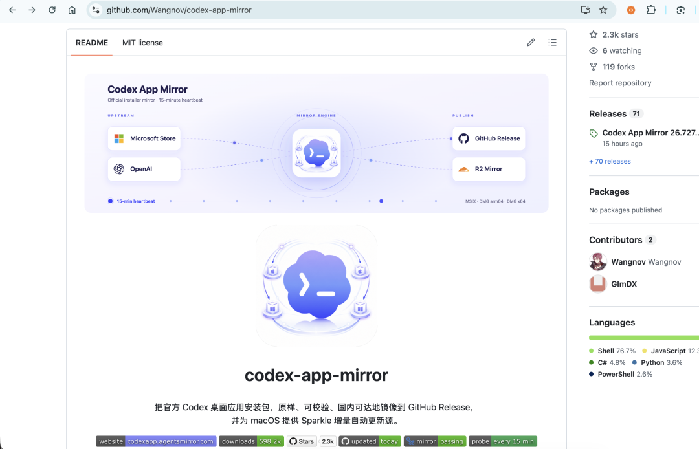Install app icon in address bar

[x=585, y=10]
